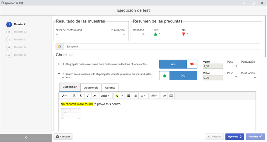
Task: Click the red thumbs-down No summary icon
Action: coord(184,34)
